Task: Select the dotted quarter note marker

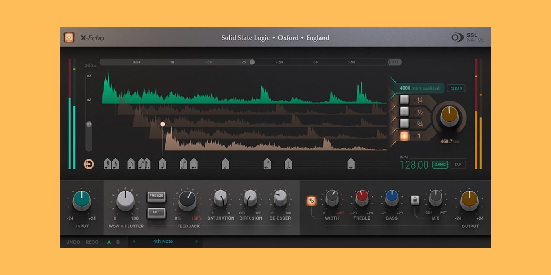Action: [194, 164]
